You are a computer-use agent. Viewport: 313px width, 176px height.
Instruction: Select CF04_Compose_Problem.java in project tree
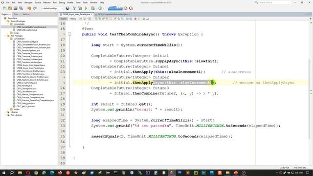click(29, 53)
